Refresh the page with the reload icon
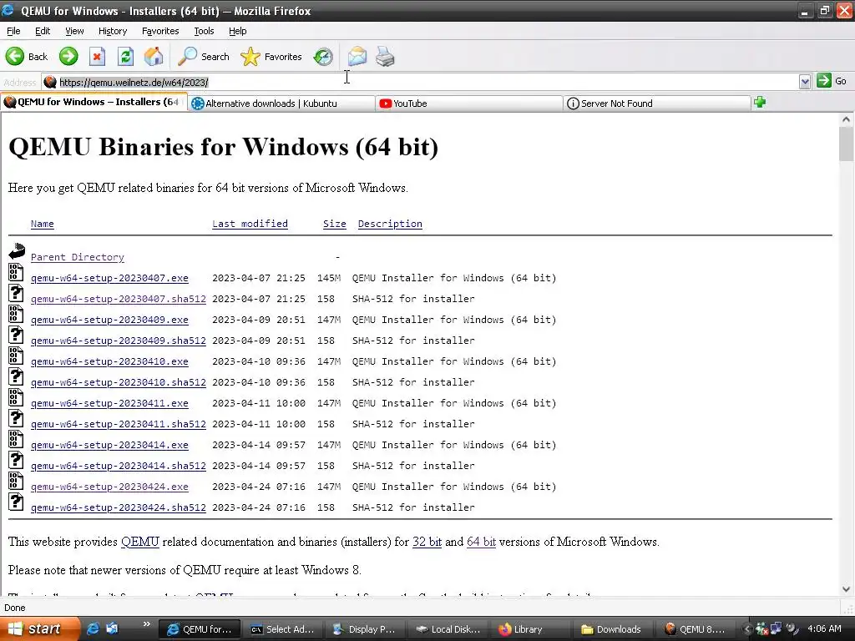The width and height of the screenshot is (855, 641). [x=125, y=56]
